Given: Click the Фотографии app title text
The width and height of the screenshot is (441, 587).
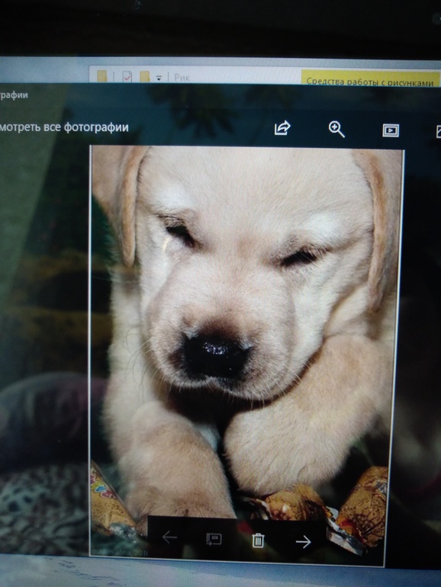Looking at the screenshot, I should (x=14, y=95).
